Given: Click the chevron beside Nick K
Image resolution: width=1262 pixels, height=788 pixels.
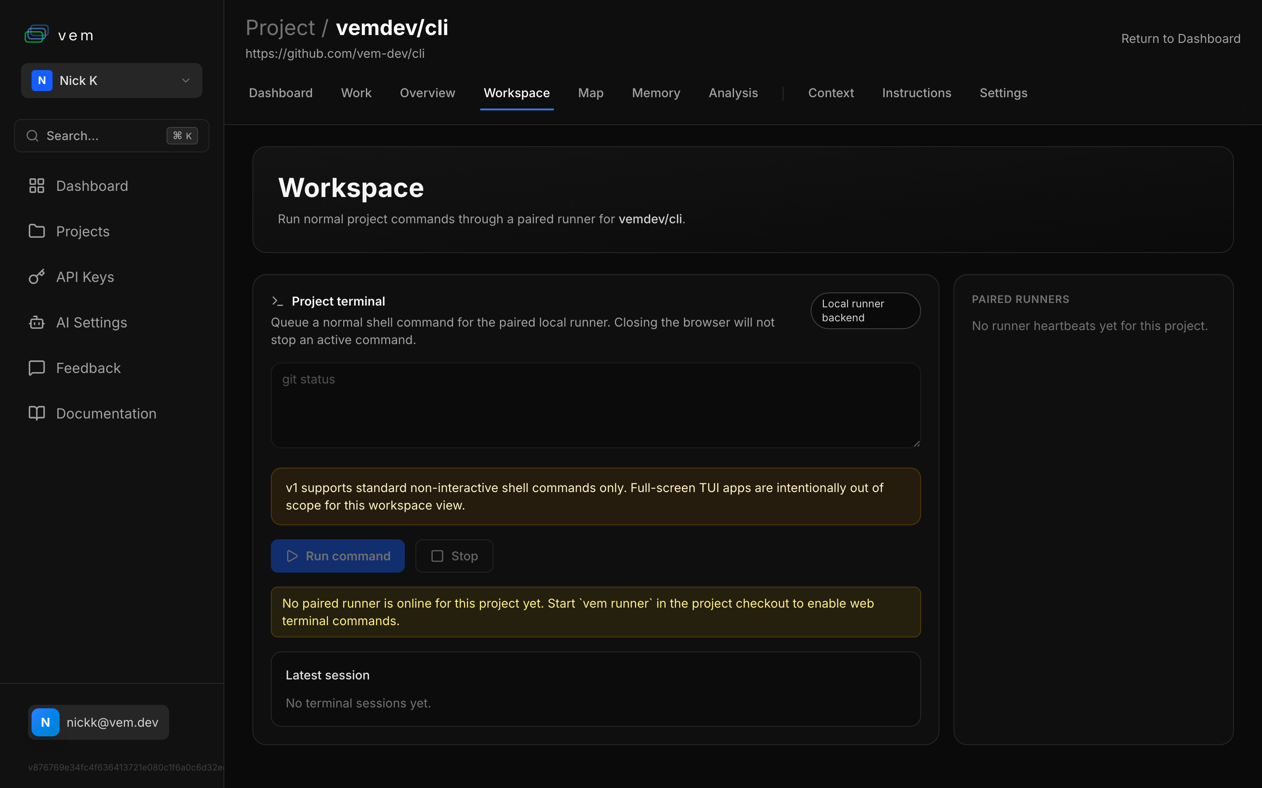Looking at the screenshot, I should coord(186,81).
